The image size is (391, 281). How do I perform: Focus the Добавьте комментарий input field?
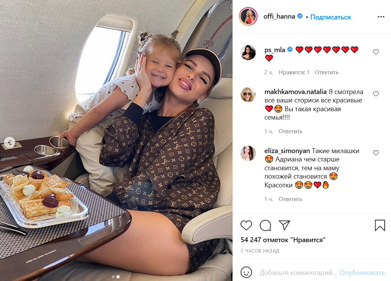pos(298,273)
